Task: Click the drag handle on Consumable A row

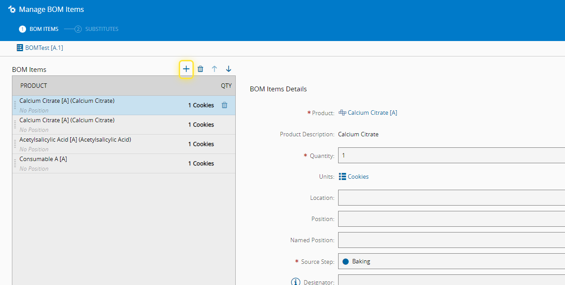Action: [15, 164]
